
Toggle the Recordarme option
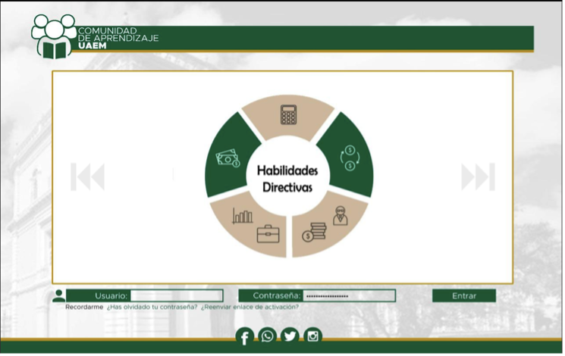[x=83, y=307]
